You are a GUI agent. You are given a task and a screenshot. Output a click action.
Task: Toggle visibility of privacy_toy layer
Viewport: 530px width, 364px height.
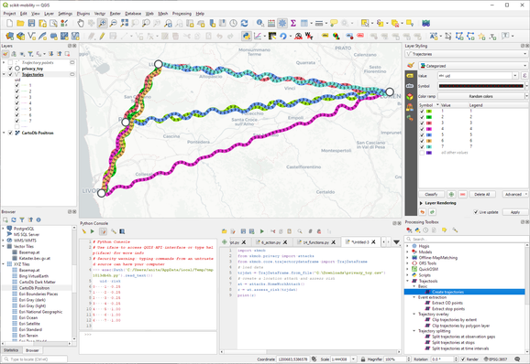pos(10,69)
